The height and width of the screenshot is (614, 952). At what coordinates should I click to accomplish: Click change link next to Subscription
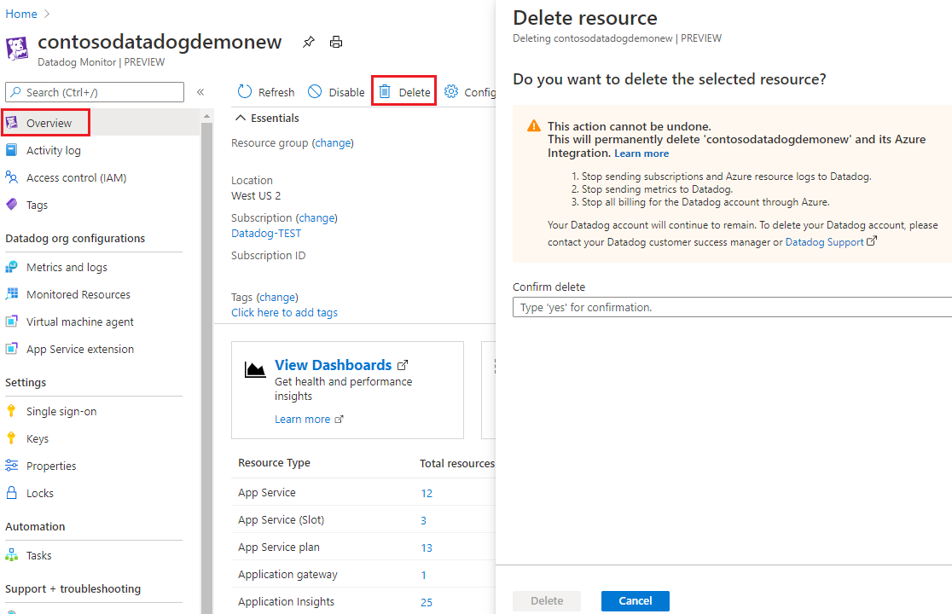[x=316, y=217]
